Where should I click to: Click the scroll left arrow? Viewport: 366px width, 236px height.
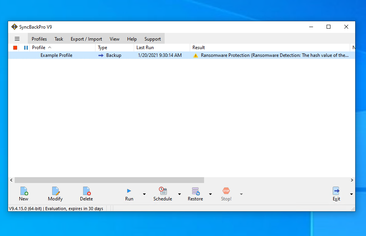(x=11, y=180)
